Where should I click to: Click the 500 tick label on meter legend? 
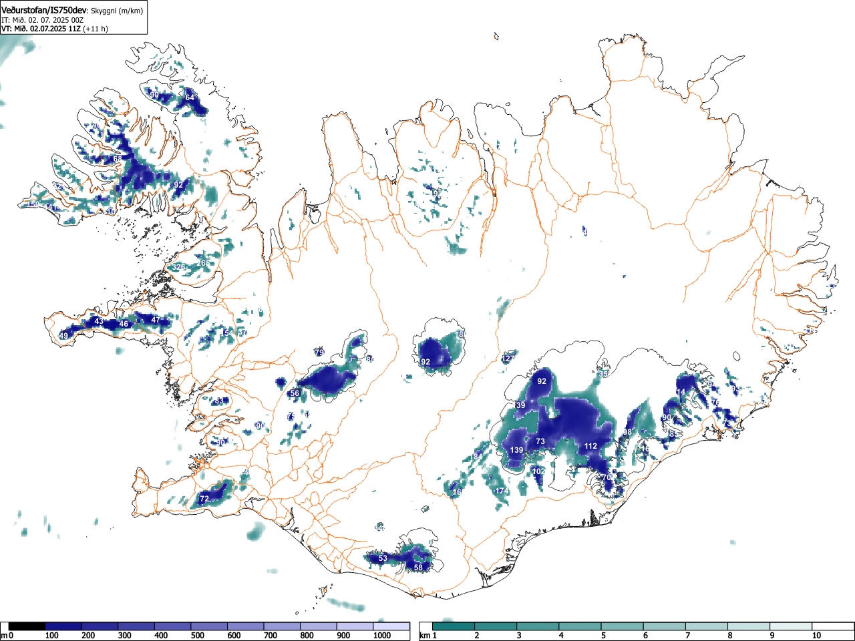tap(197, 636)
